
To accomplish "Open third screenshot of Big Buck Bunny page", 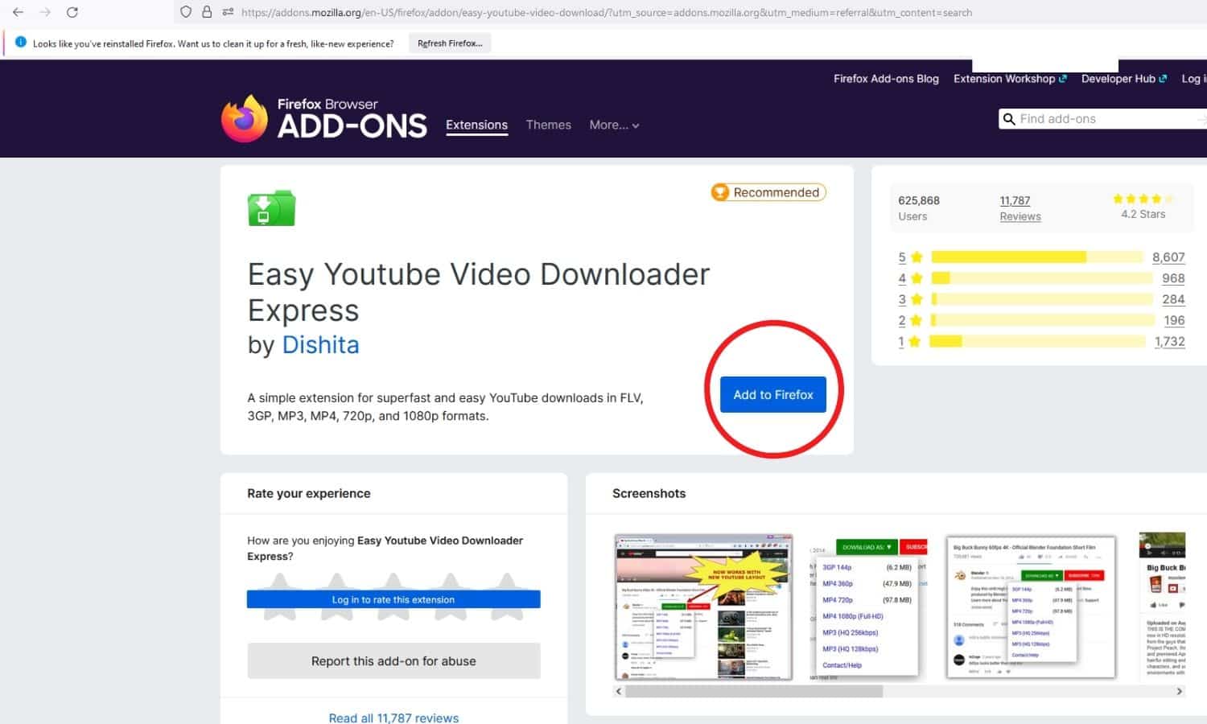I will tap(1031, 607).
